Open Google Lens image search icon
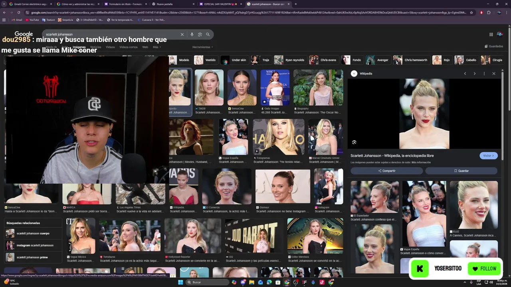 coord(200,34)
